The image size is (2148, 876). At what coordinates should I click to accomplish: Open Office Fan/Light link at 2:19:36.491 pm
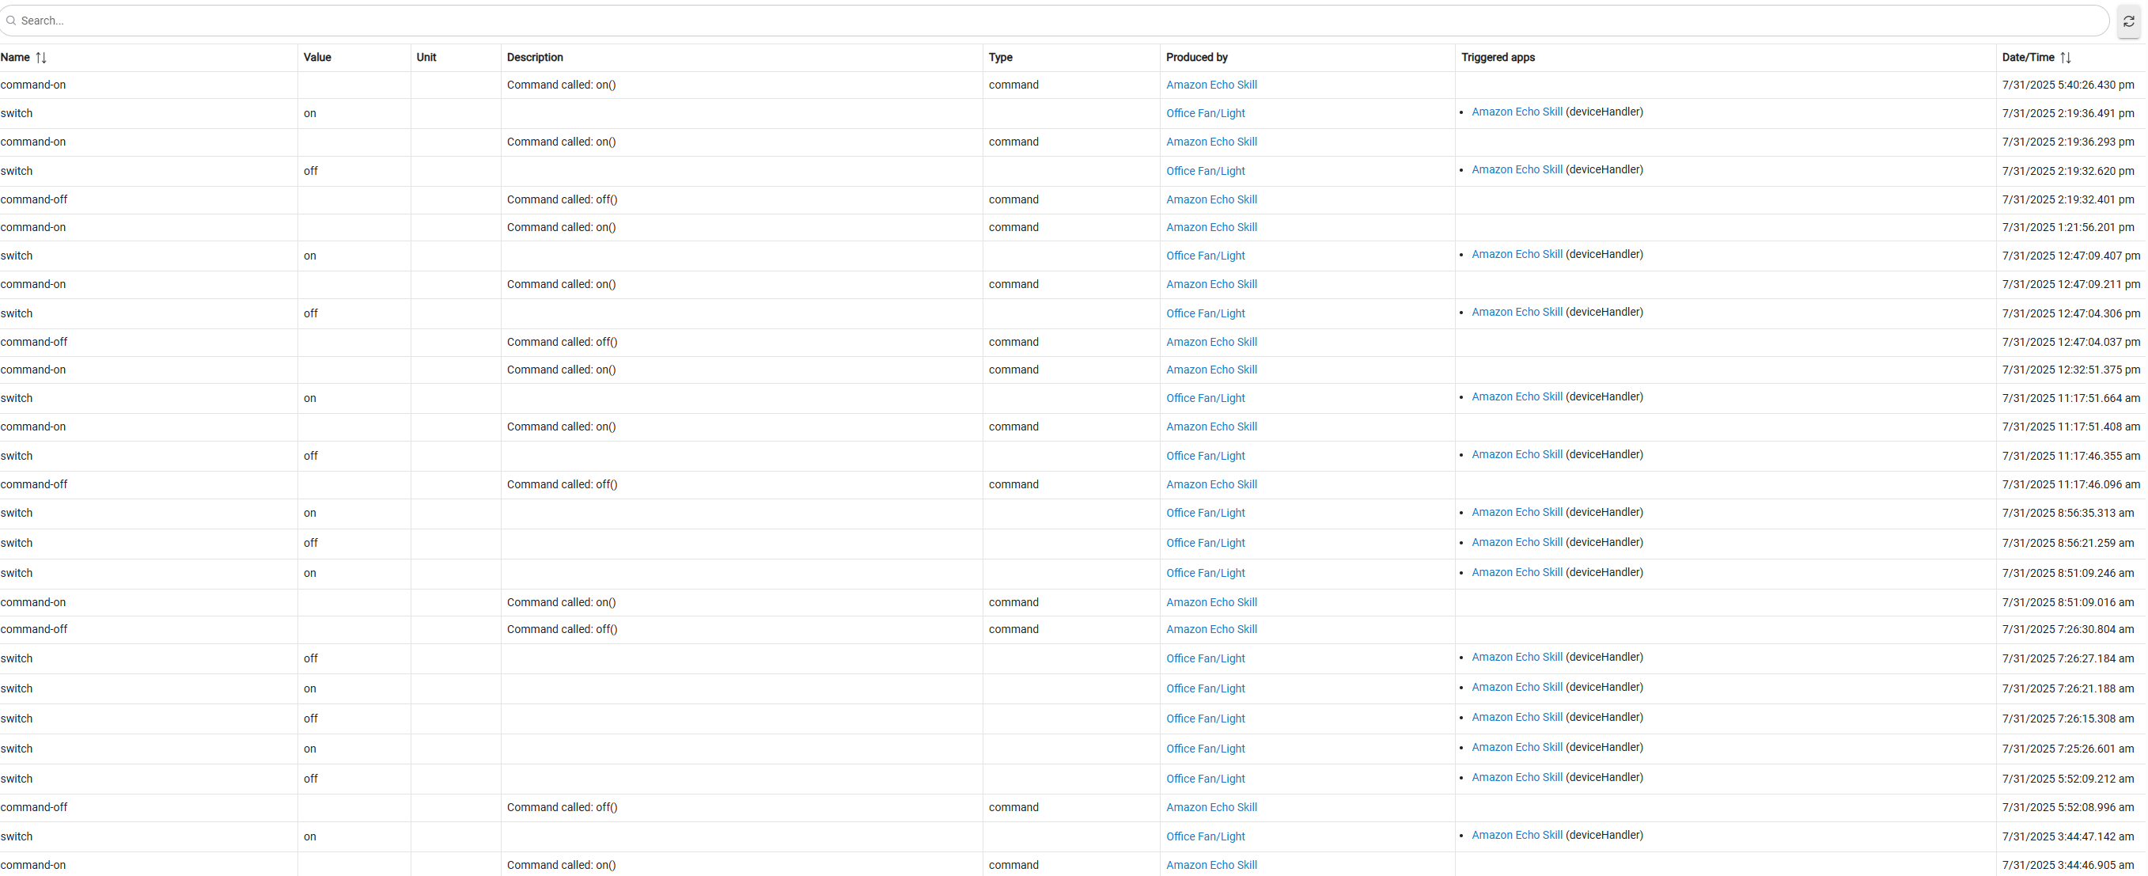pyautogui.click(x=1205, y=113)
